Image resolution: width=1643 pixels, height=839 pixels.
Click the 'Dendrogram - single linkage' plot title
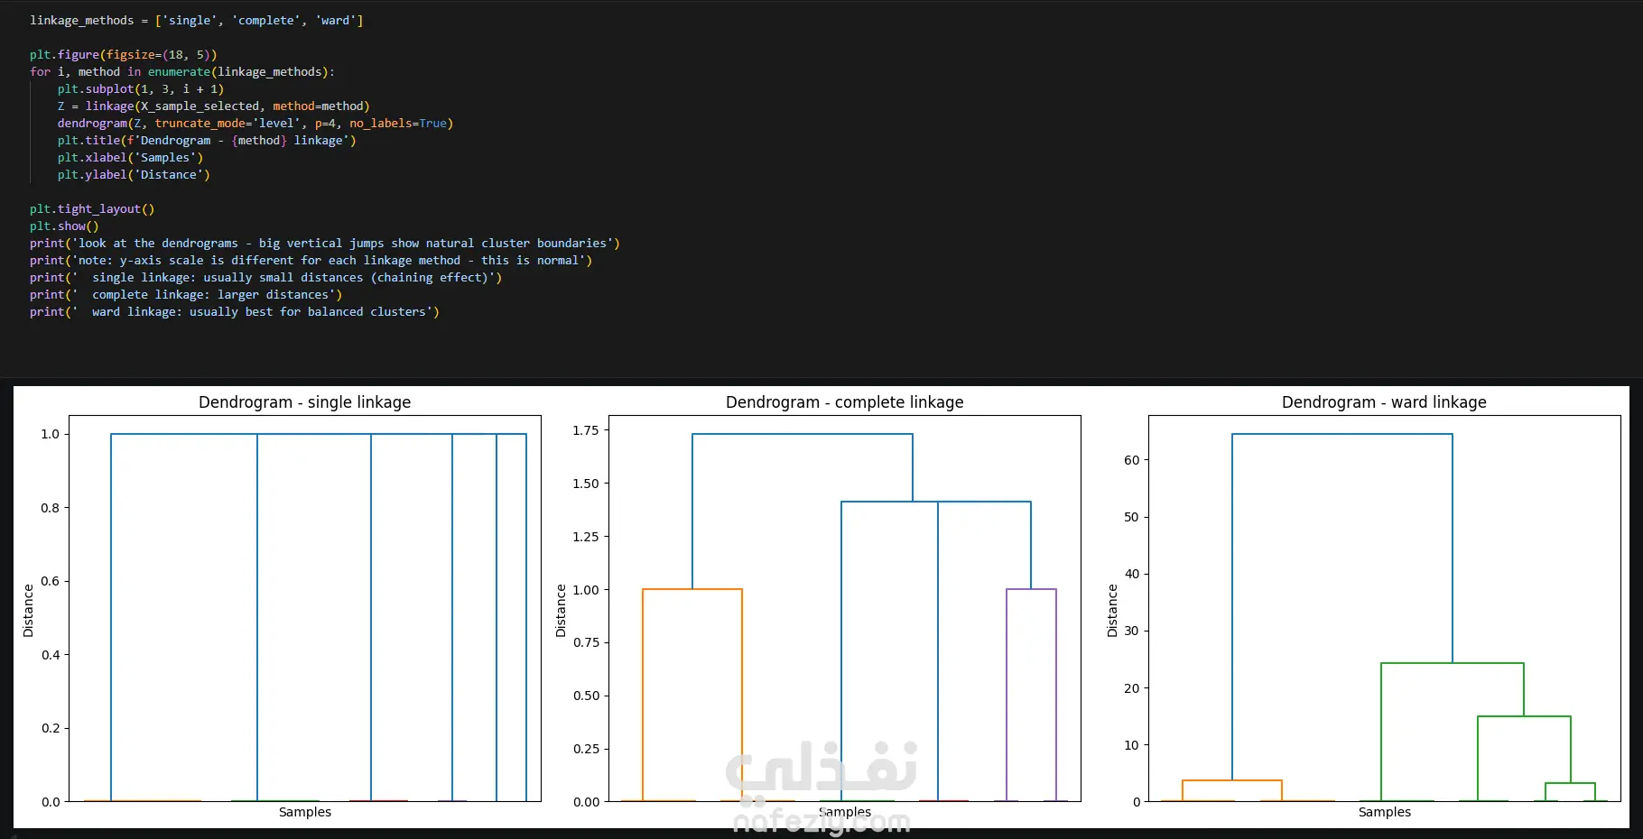(304, 402)
